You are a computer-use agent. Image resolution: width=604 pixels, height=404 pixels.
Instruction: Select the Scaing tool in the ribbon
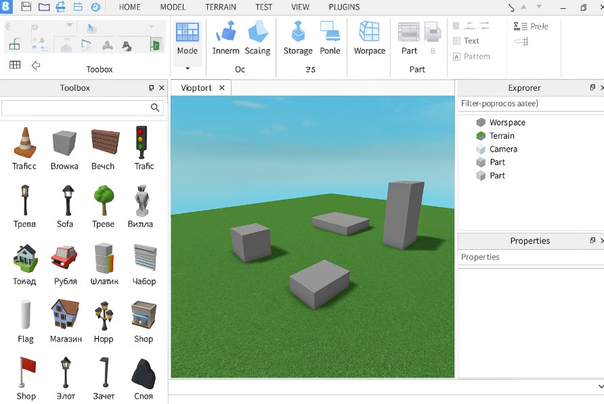point(257,38)
